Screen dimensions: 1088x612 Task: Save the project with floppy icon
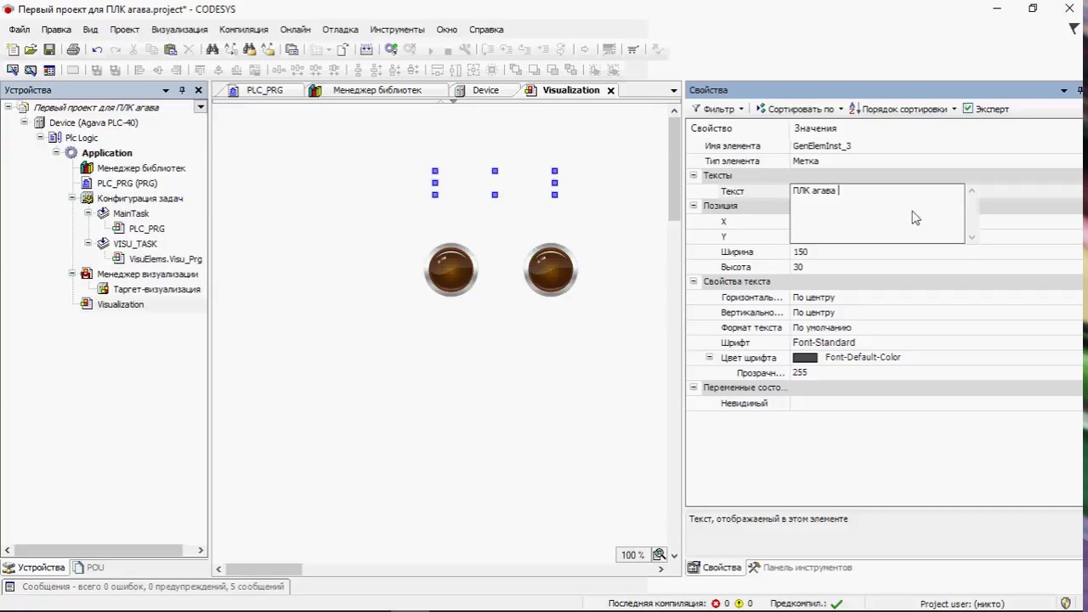point(49,50)
